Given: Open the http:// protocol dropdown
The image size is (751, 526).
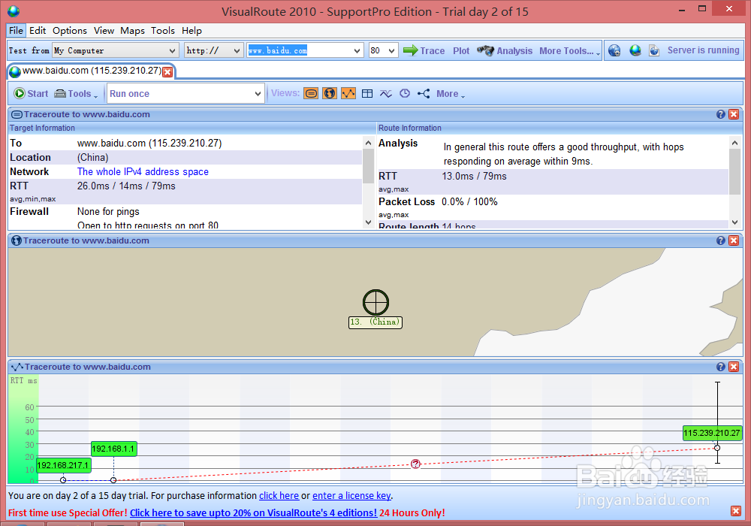Looking at the screenshot, I should 213,51.
